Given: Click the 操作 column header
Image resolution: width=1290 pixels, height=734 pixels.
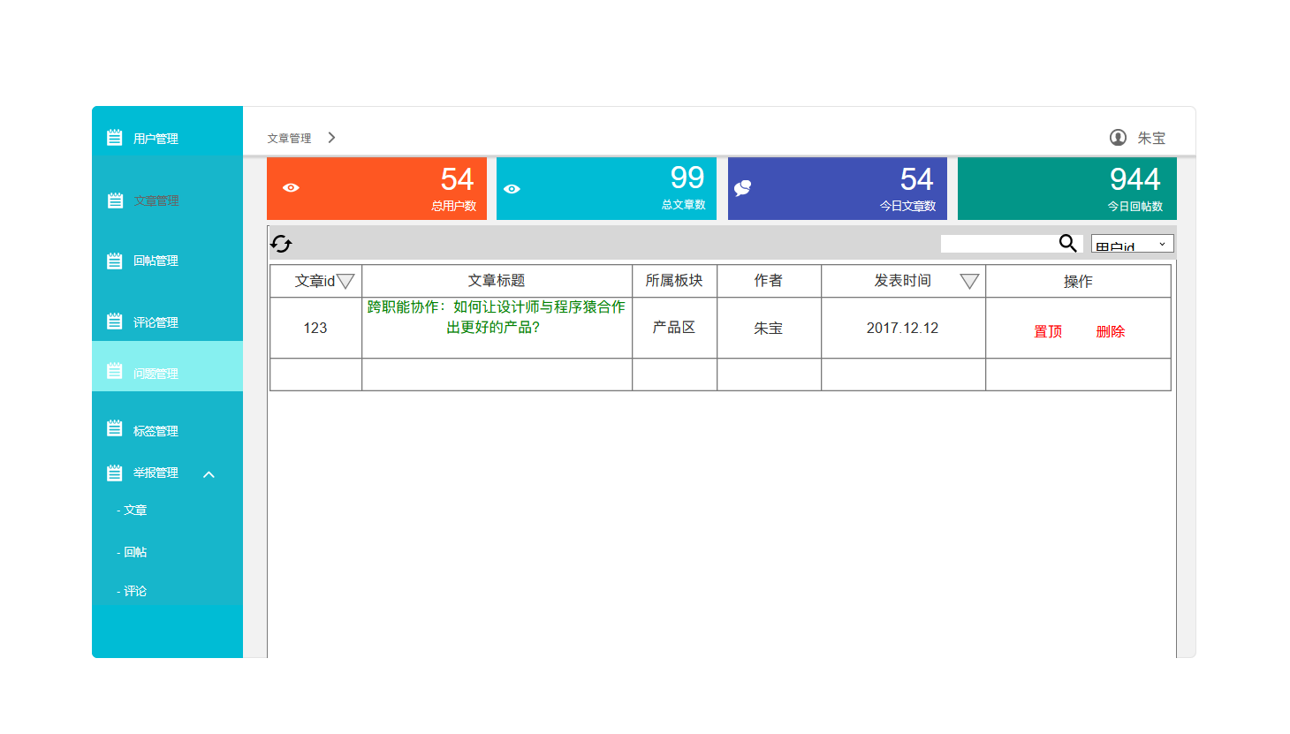Looking at the screenshot, I should 1078,281.
